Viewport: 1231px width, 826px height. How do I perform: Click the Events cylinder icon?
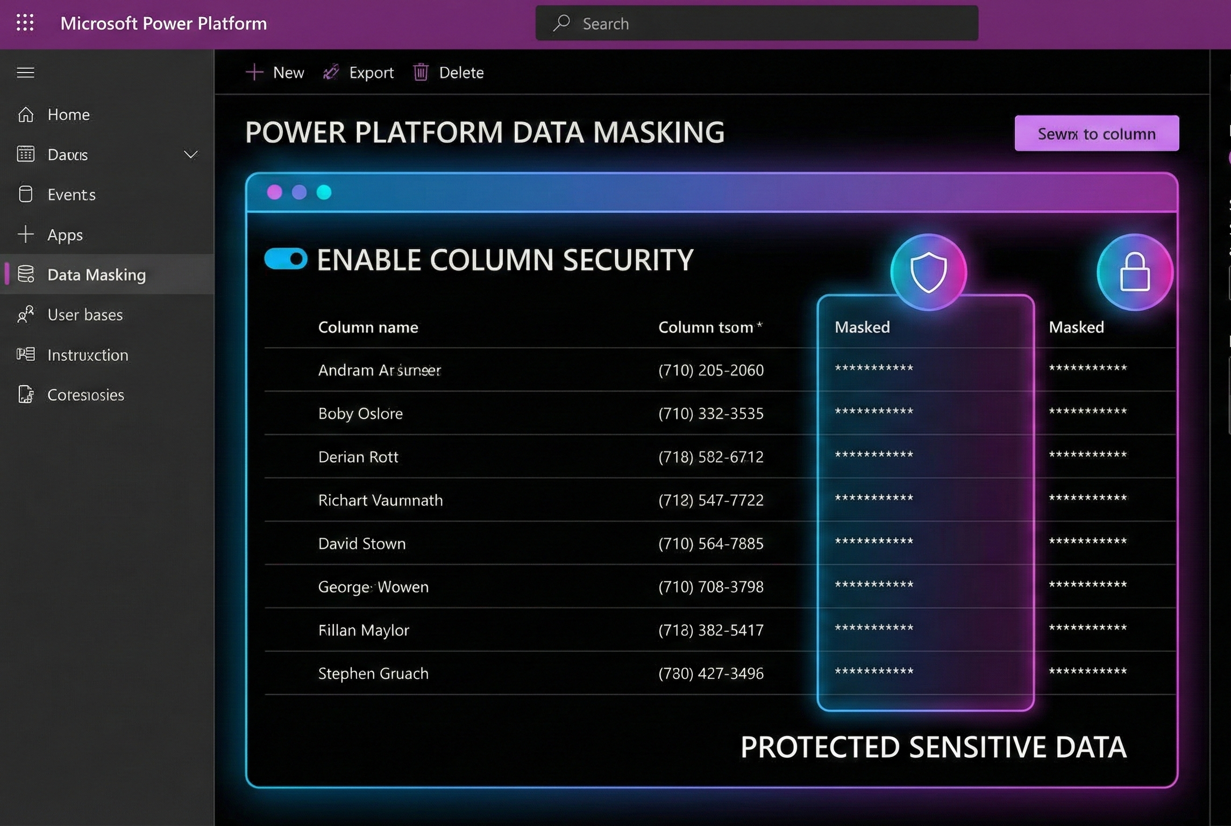click(x=25, y=194)
